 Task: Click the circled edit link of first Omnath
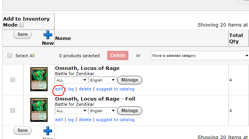click(x=59, y=89)
